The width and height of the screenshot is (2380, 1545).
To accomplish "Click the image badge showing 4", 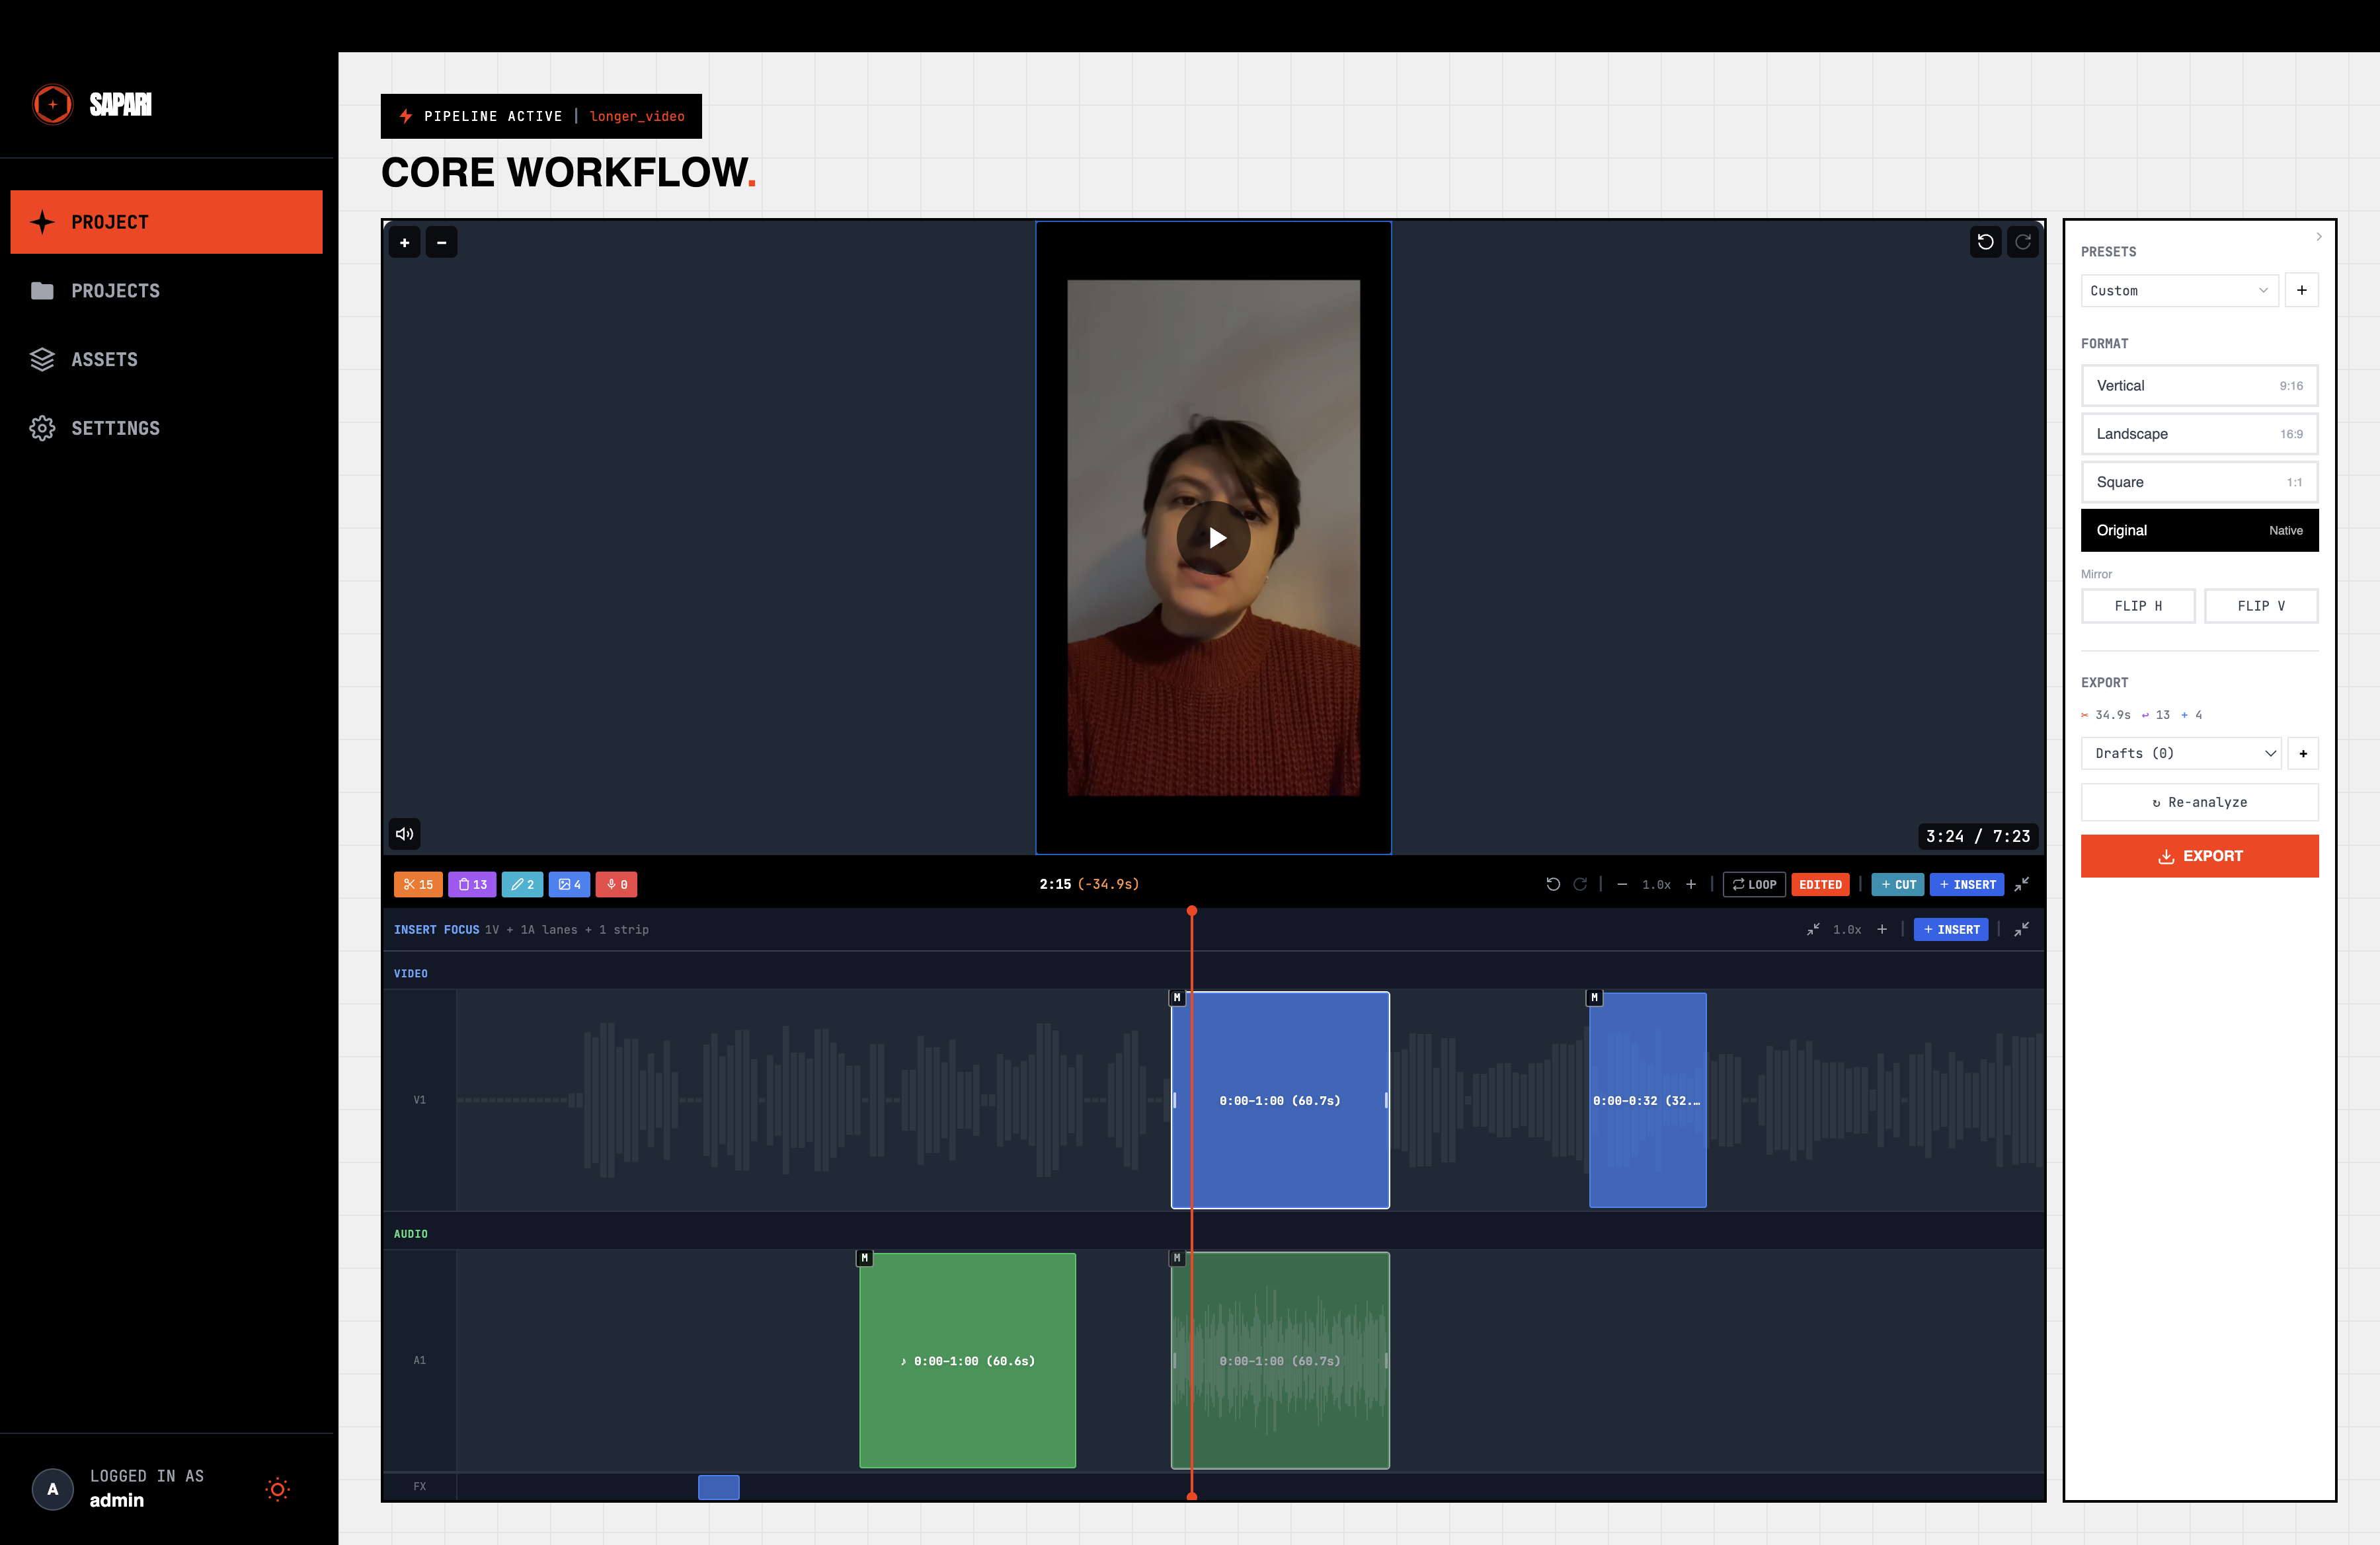I will click(570, 884).
